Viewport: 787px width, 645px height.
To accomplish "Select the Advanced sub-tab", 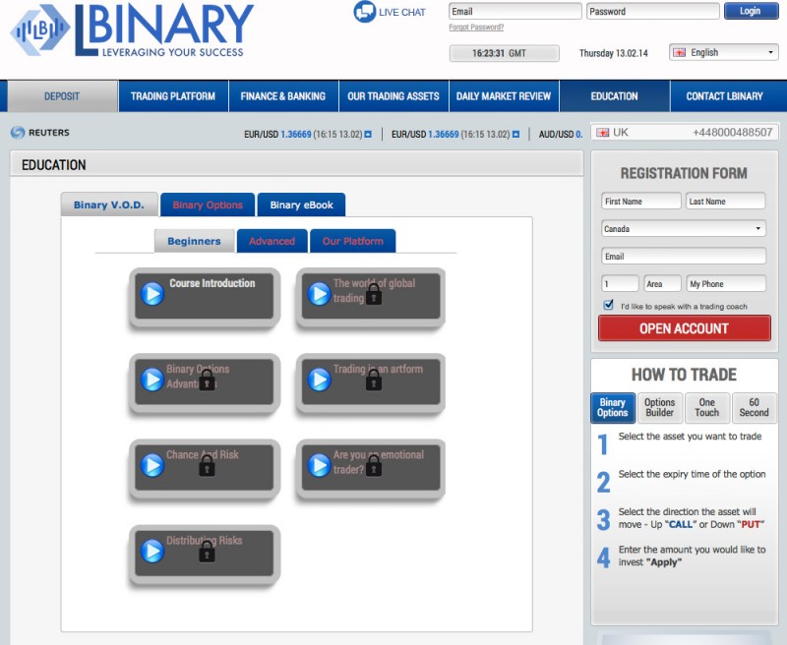I will click(x=272, y=241).
